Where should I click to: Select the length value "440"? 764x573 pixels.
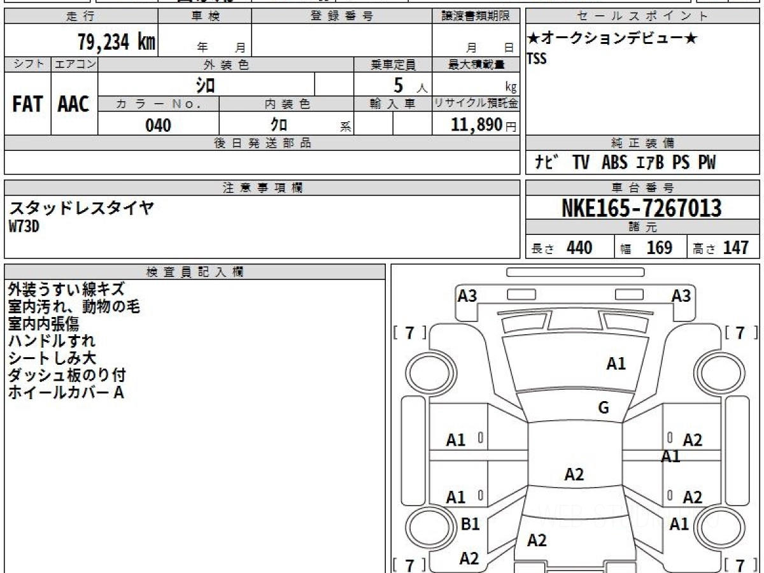pos(579,248)
